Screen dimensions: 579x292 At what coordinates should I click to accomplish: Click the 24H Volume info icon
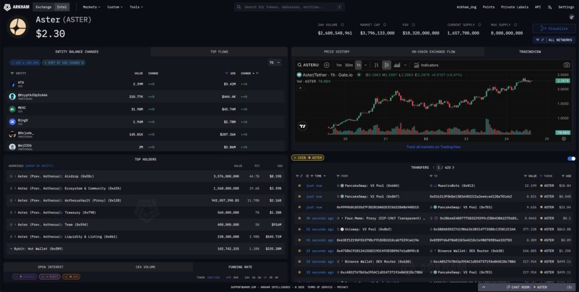point(342,25)
